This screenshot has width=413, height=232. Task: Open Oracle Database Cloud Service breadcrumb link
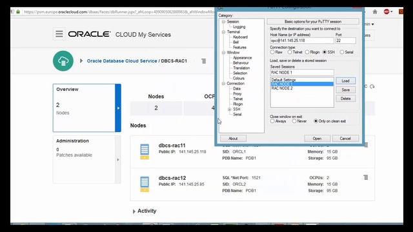(122, 61)
